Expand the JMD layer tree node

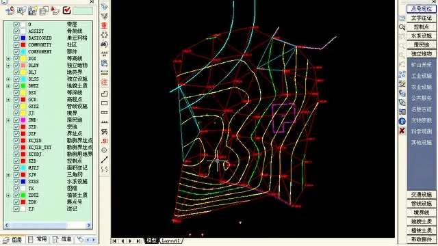pos(8,120)
